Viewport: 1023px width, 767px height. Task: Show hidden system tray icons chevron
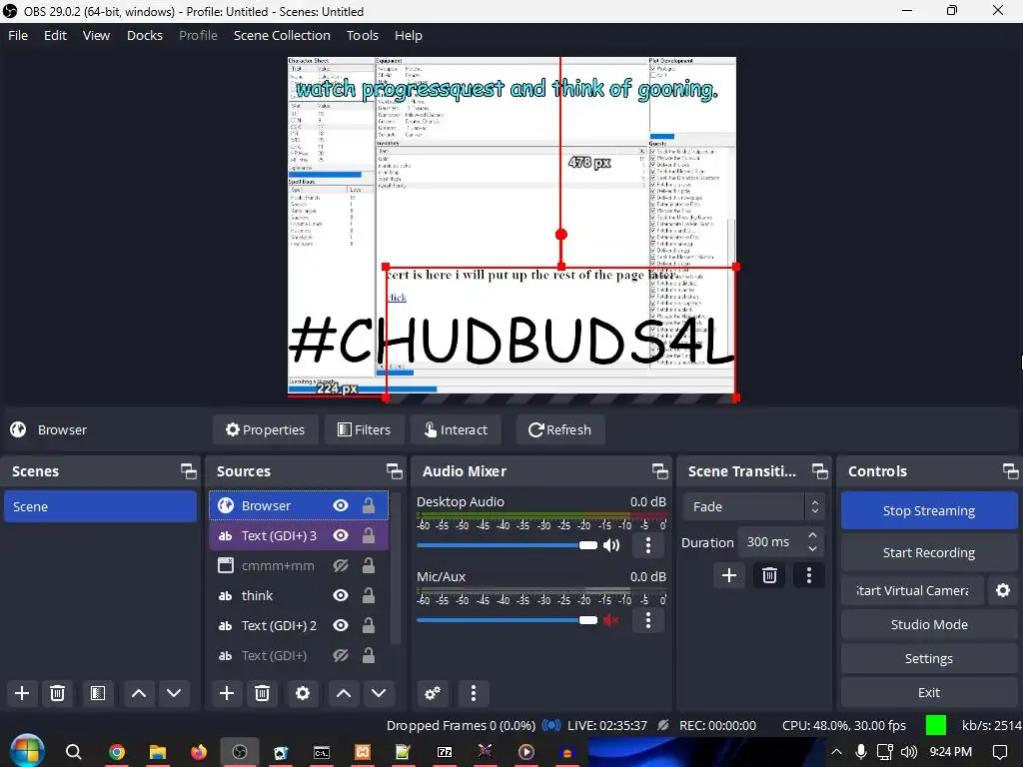click(836, 752)
